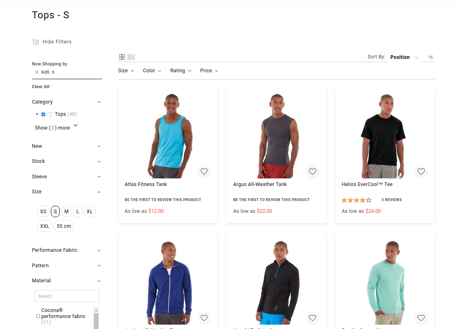Viewport: 460px width, 329px height.
Task: Select size XXL swatch
Action: pos(45,226)
